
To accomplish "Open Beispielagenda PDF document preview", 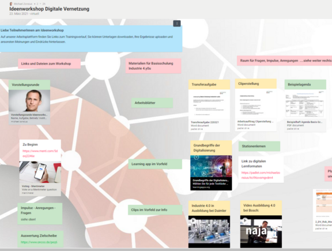I will [305, 104].
